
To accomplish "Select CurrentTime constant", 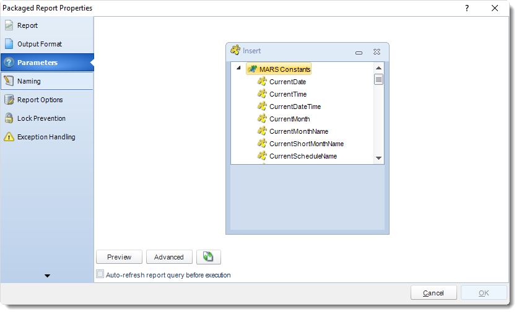I will pos(288,94).
